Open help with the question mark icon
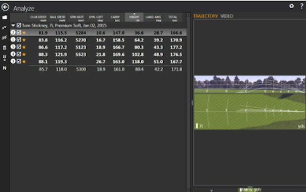 302,6
